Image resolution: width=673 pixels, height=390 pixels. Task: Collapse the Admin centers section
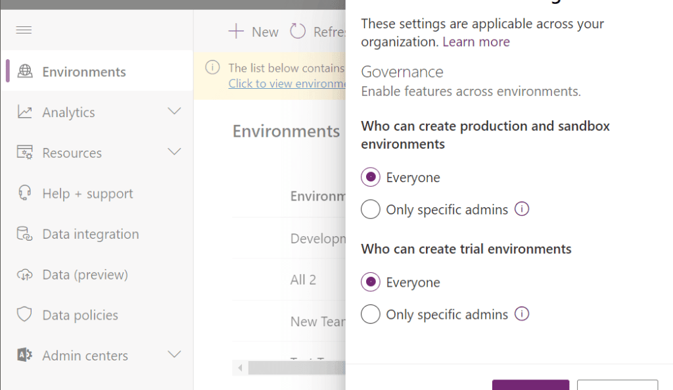[x=174, y=354]
